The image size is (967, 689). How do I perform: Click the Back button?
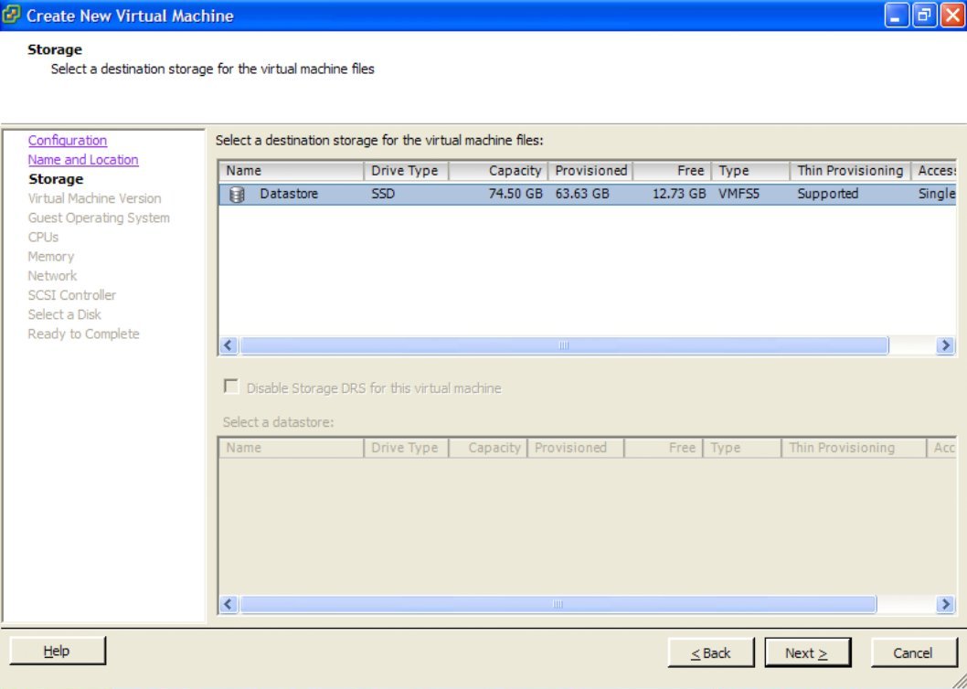coord(711,652)
